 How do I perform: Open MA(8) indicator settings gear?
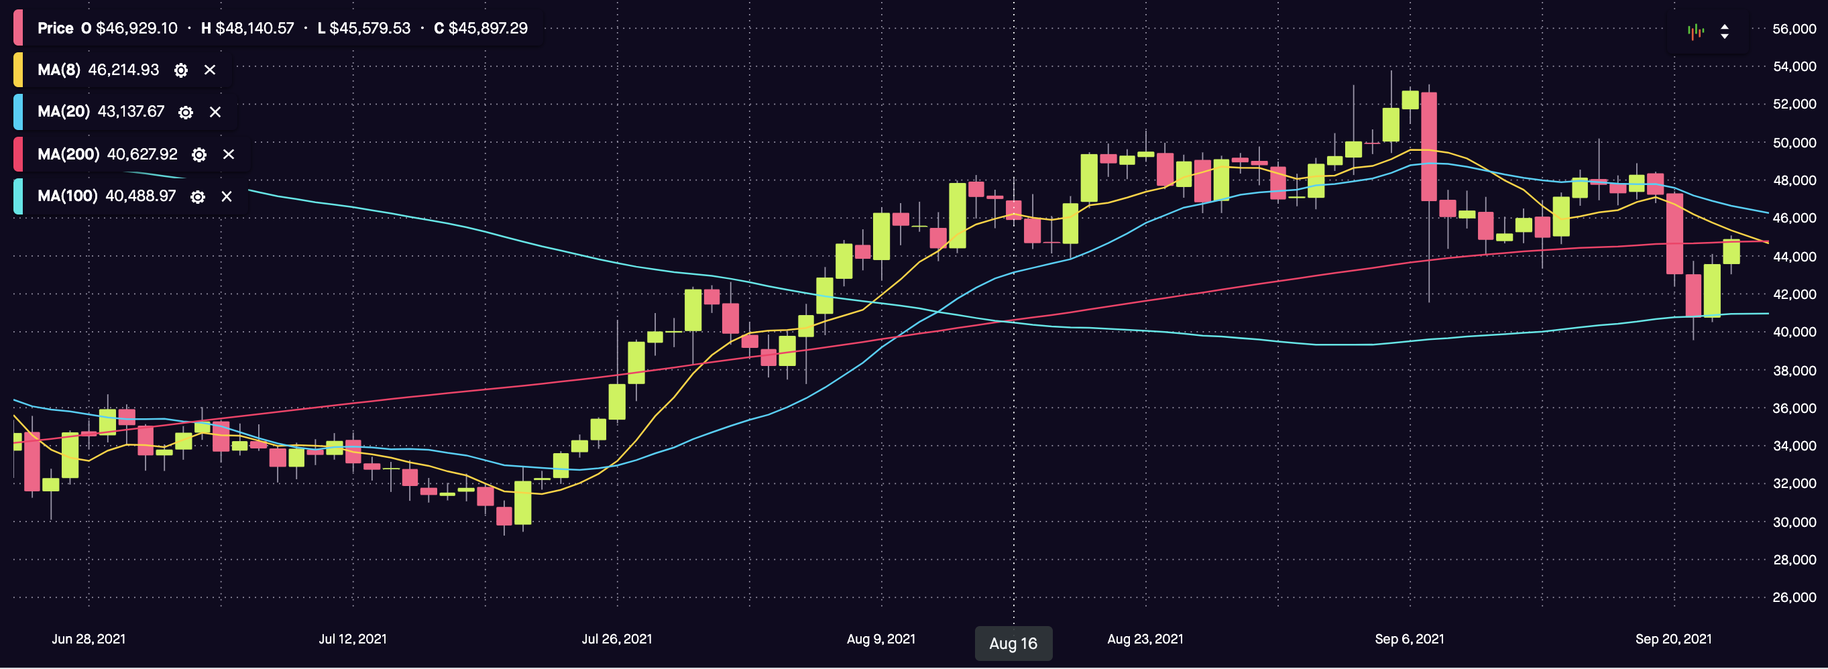tap(181, 70)
